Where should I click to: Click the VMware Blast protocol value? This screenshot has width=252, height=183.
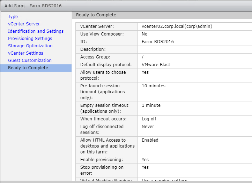pos(156,65)
